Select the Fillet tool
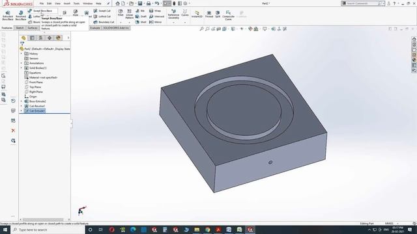The height and width of the screenshot is (234, 417). [121, 13]
